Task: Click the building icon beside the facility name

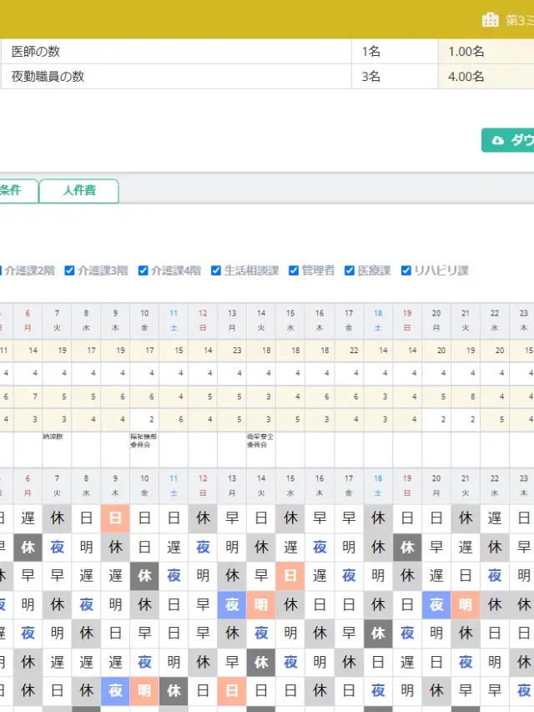Action: [491, 19]
